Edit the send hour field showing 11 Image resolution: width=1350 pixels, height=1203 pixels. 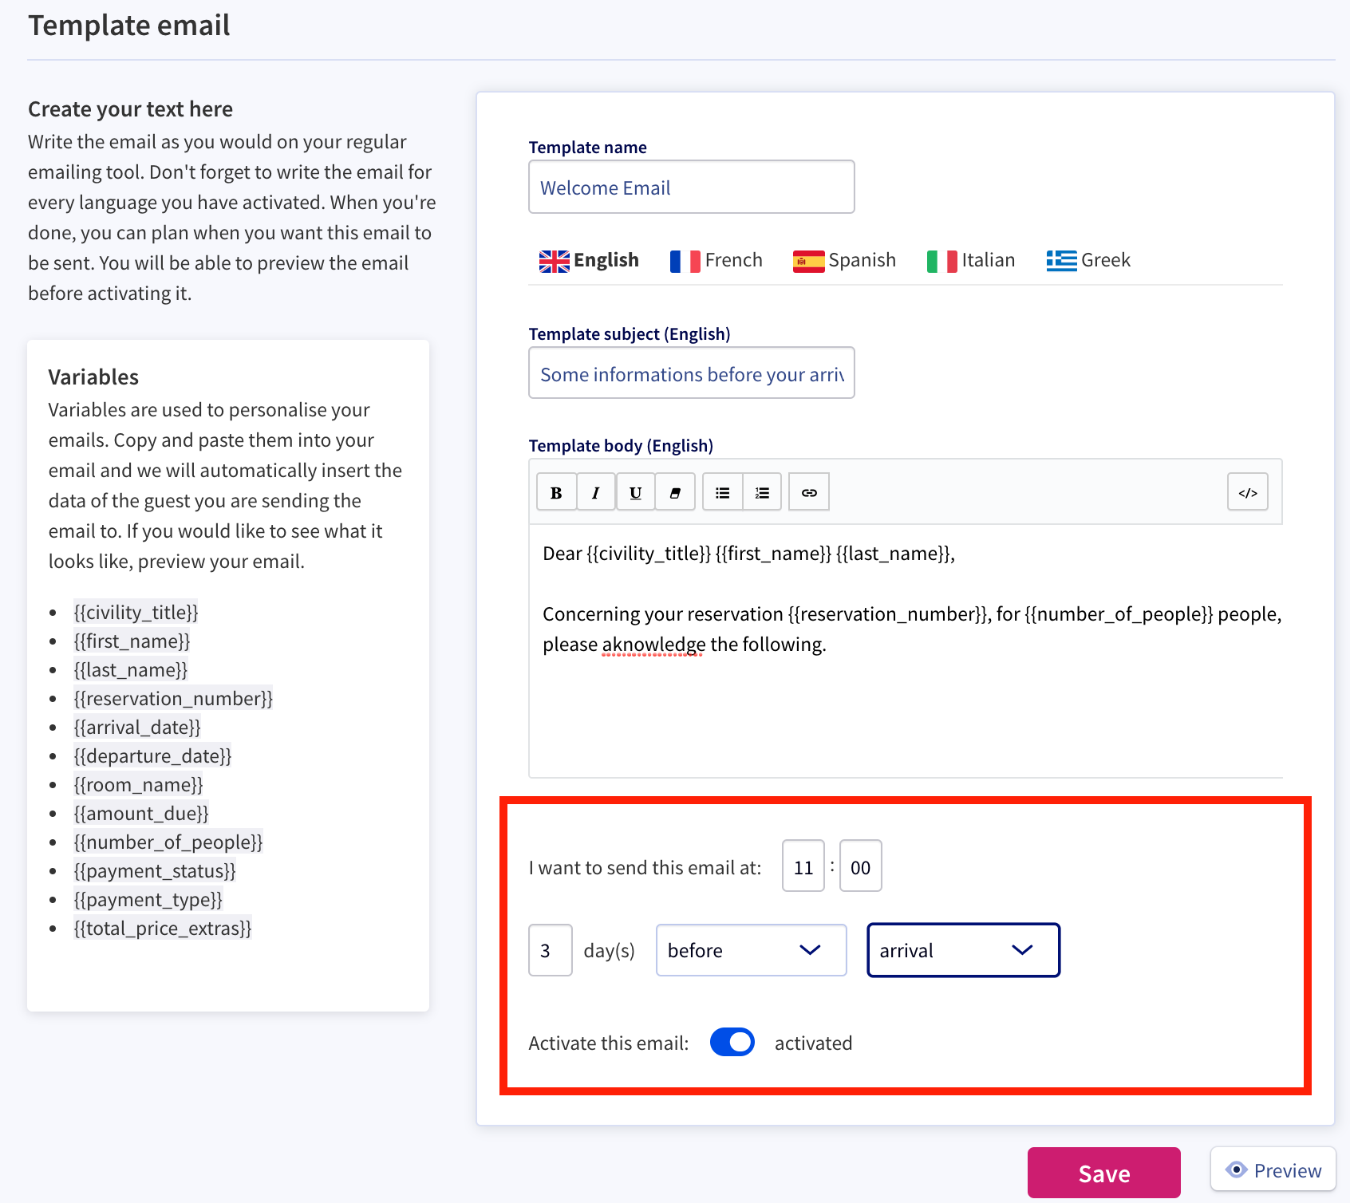[x=803, y=866]
